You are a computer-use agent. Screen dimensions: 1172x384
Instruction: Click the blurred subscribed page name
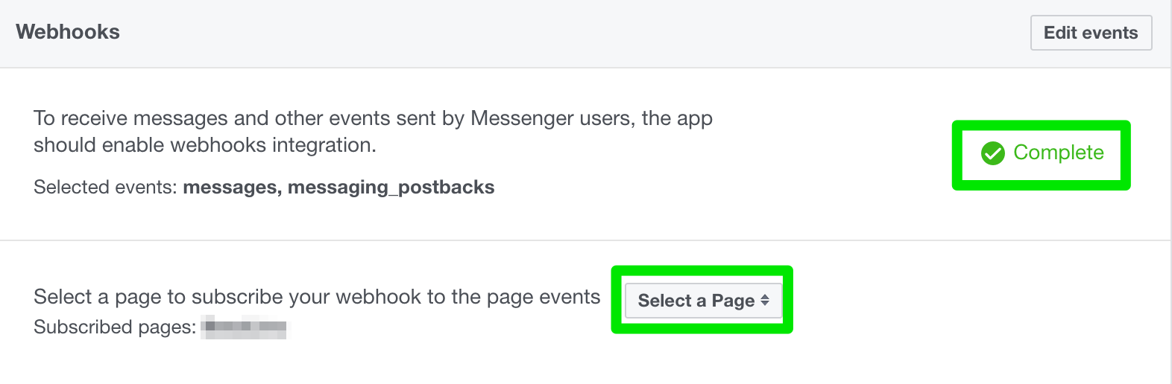click(244, 327)
